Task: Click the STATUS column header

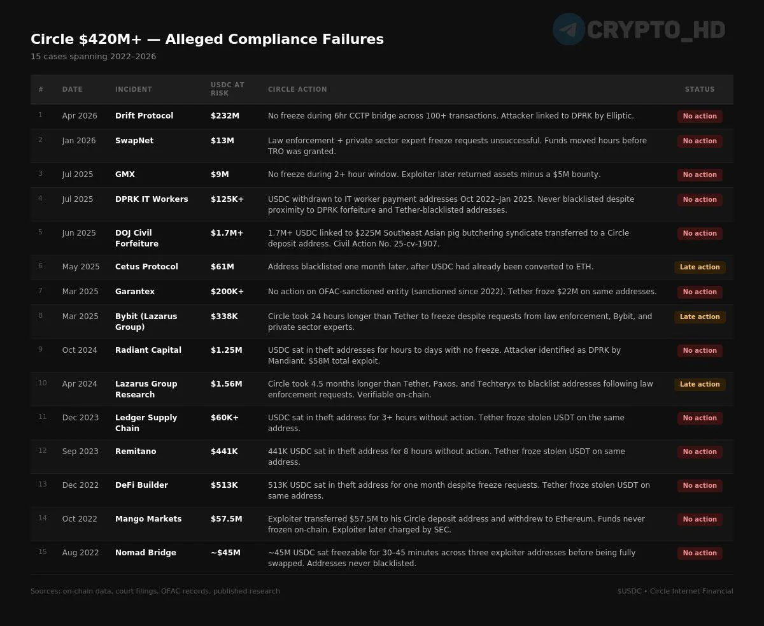Action: (699, 90)
